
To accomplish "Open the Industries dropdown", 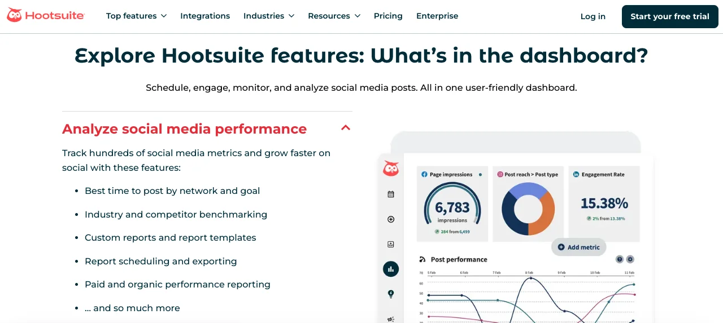I will 269,16.
